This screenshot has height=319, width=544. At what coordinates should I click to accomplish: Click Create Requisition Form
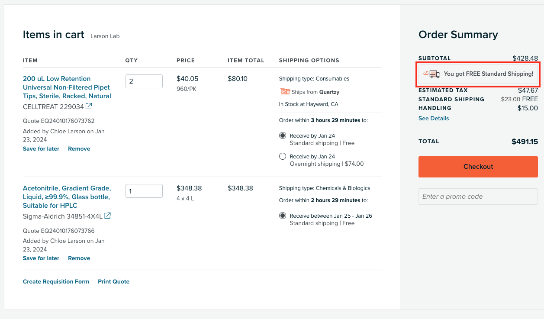tap(56, 281)
